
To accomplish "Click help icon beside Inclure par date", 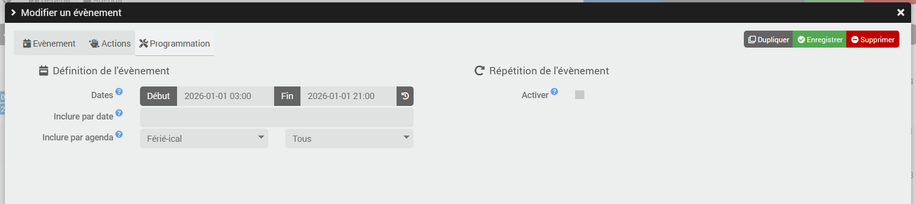I will coord(119,113).
